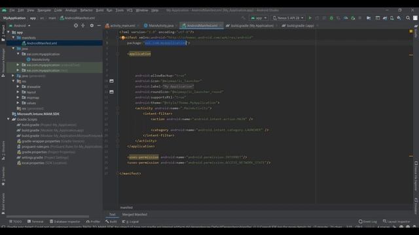Image resolution: width=419 pixels, height=235 pixels.
Task: Switch to the Merged Manifest tab
Action: pyautogui.click(x=135, y=215)
